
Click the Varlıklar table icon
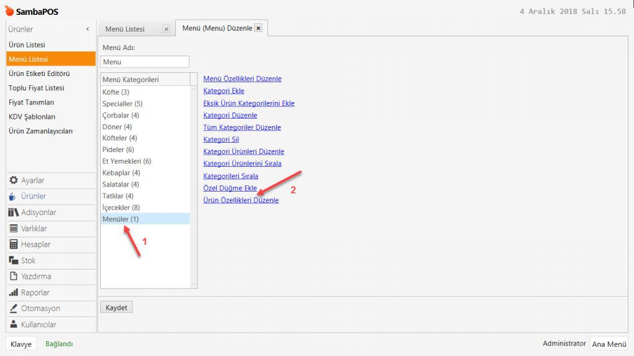point(14,229)
